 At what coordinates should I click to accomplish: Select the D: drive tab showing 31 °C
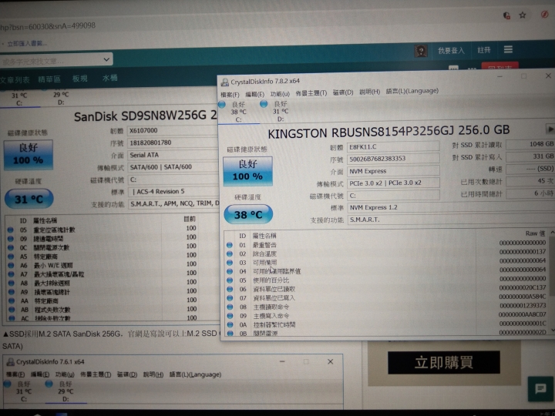(281, 112)
